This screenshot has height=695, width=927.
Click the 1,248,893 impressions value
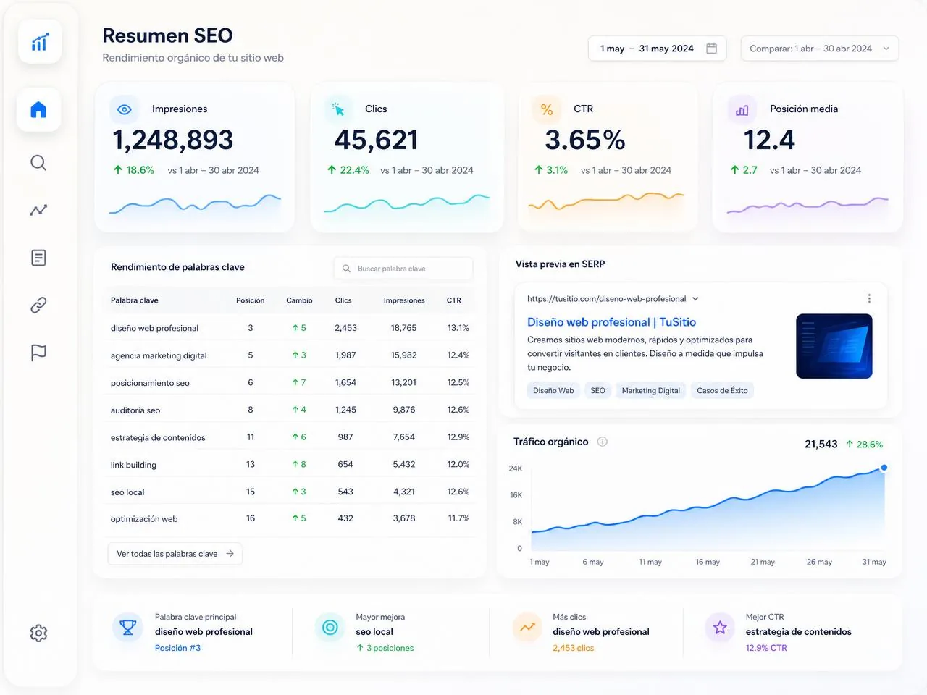click(172, 140)
